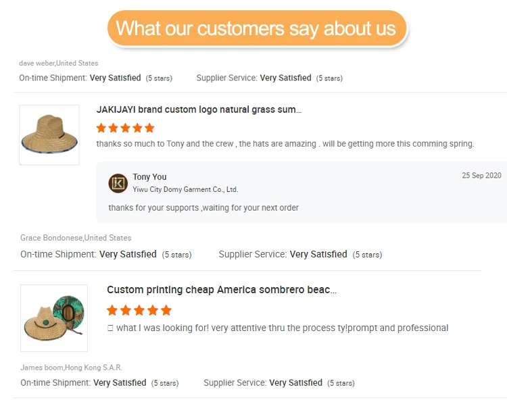Screen dimensions: 507x402
Task: Open JAKIJAYI brand custom logo product title
Action: pyautogui.click(x=199, y=109)
